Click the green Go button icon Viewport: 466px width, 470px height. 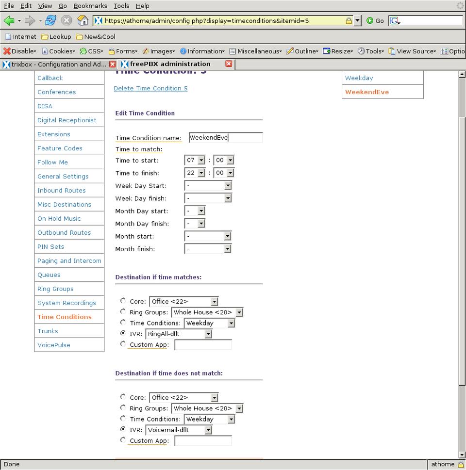pyautogui.click(x=370, y=21)
